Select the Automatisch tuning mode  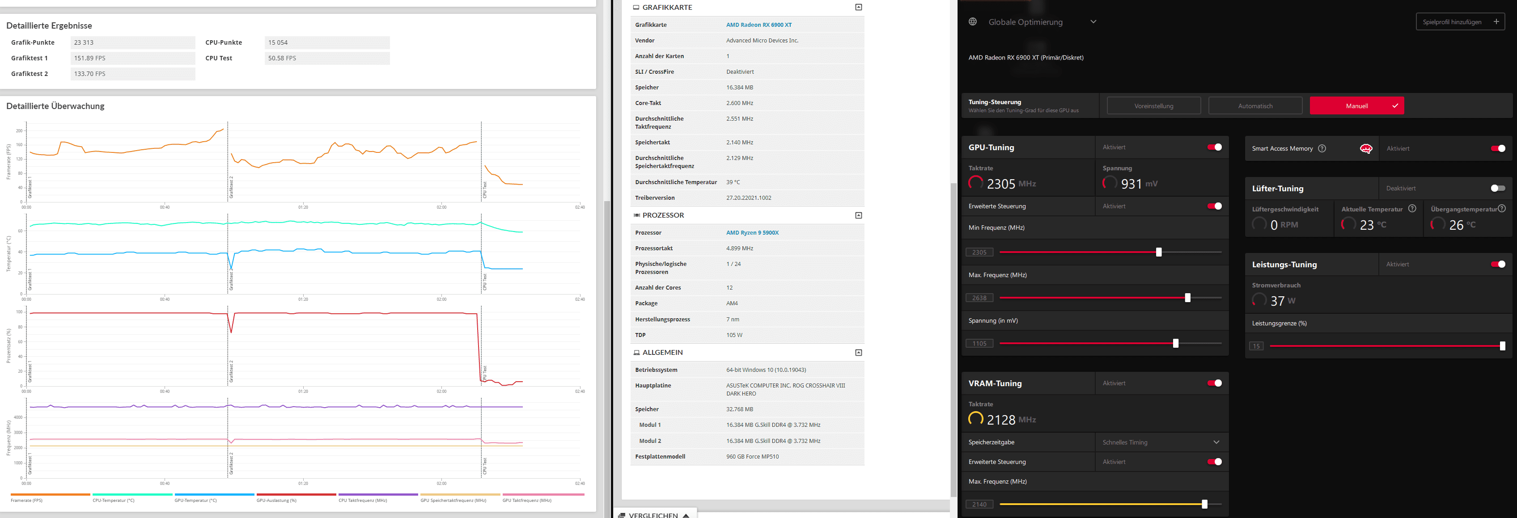coord(1255,106)
